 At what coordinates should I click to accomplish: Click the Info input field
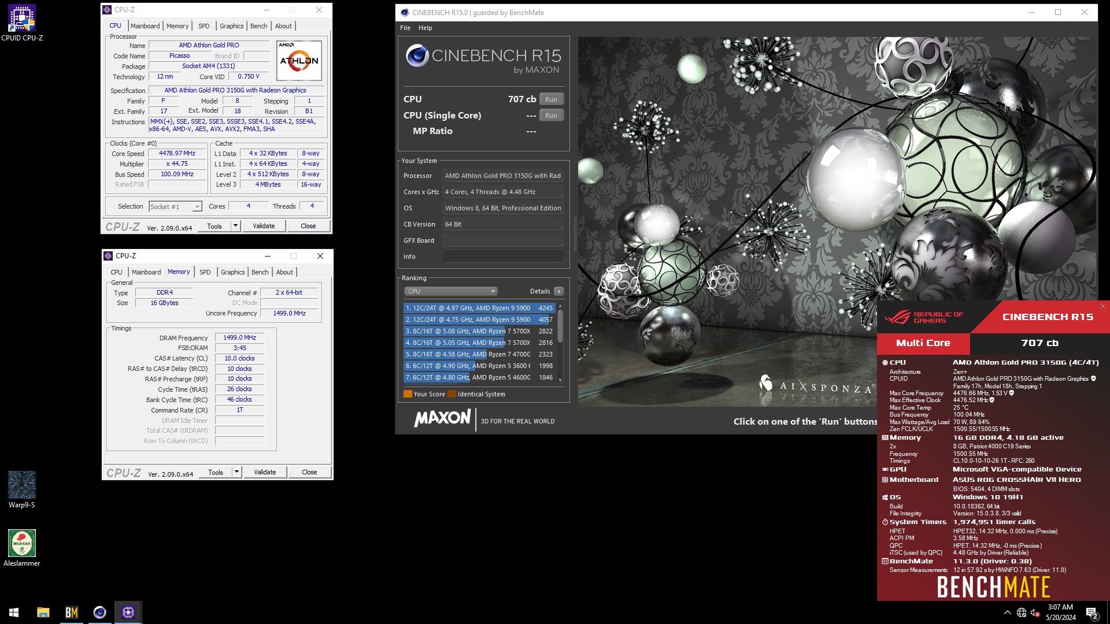tap(502, 257)
